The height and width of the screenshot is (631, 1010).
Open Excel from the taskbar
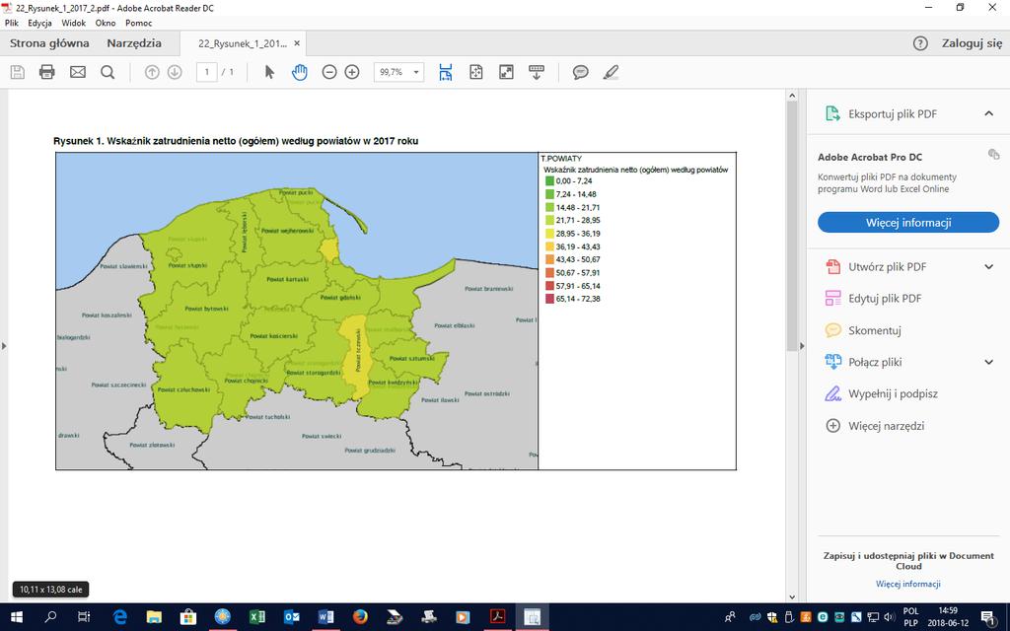pyautogui.click(x=257, y=617)
